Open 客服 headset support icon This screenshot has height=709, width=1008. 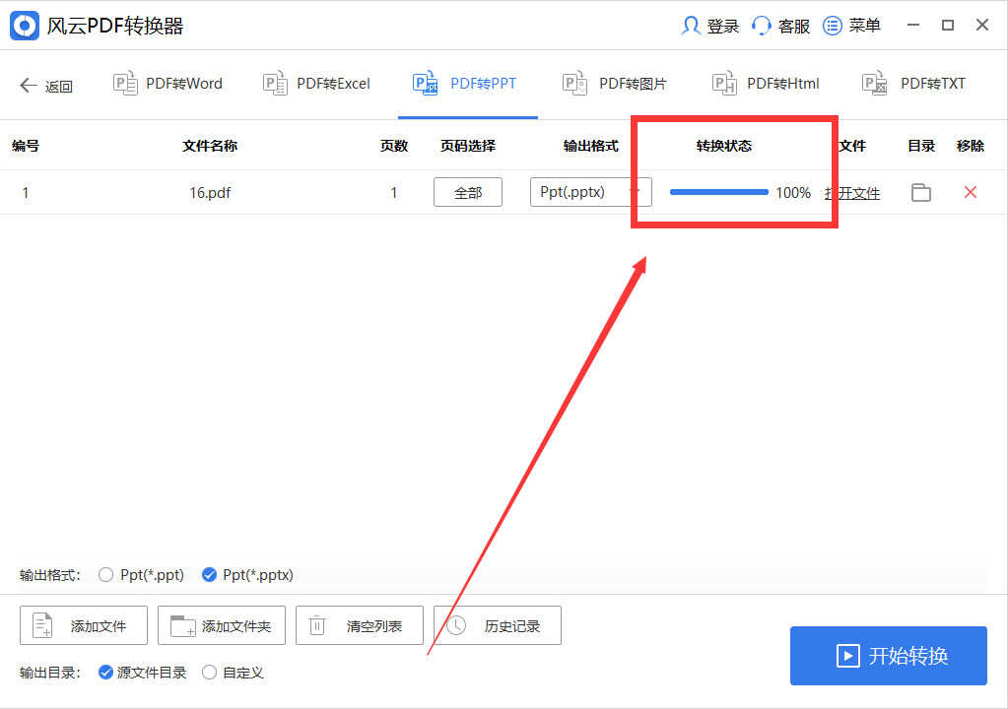pos(761,26)
